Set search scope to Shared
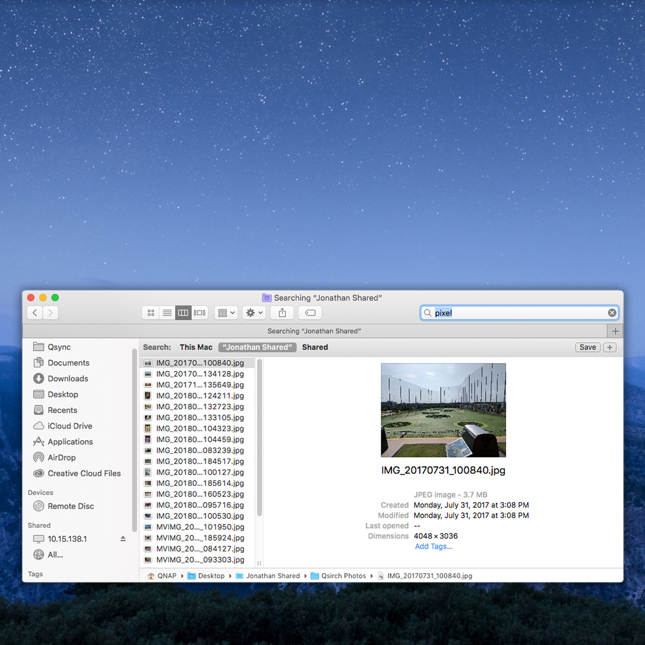Screen dimensions: 645x645 point(315,347)
